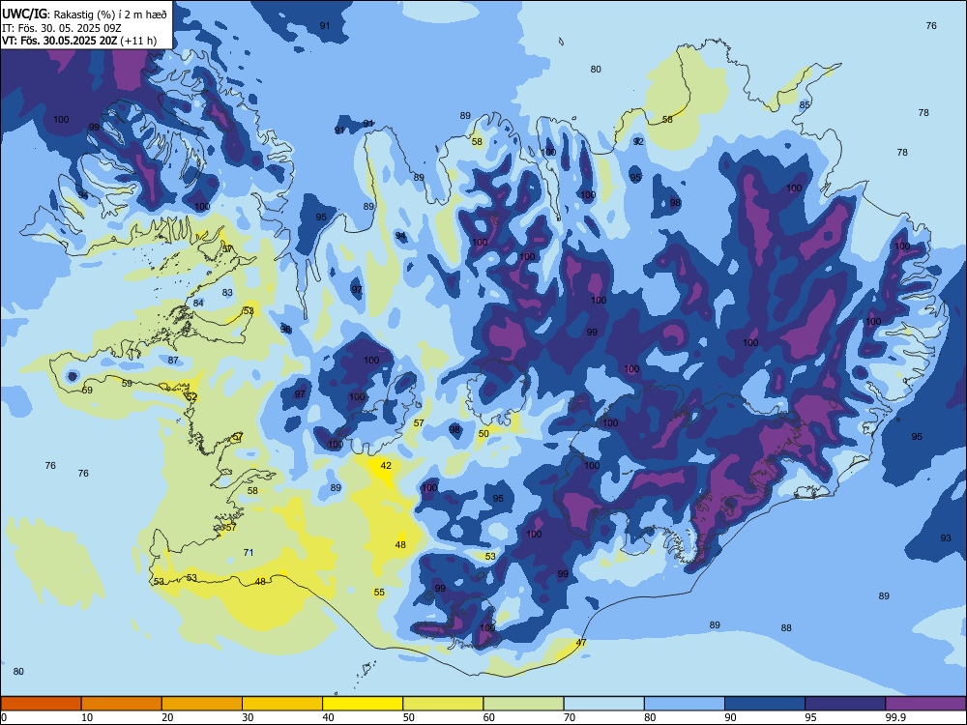Select the medium blue 90–95 legend swatch

(765, 704)
